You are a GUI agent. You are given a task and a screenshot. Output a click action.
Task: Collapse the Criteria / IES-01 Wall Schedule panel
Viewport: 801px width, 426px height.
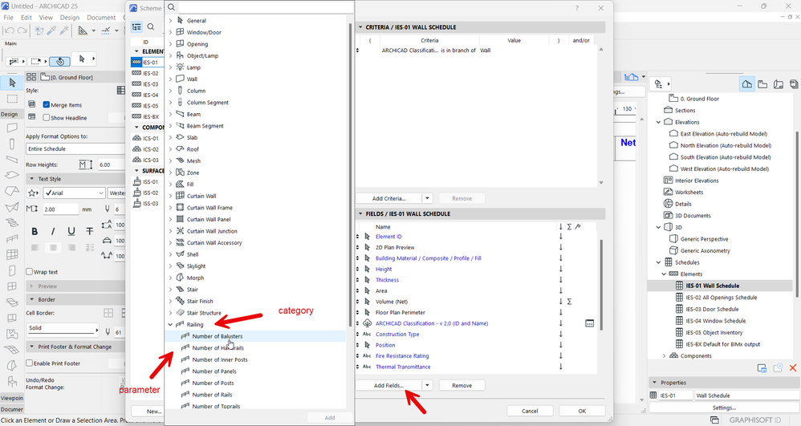tap(360, 27)
